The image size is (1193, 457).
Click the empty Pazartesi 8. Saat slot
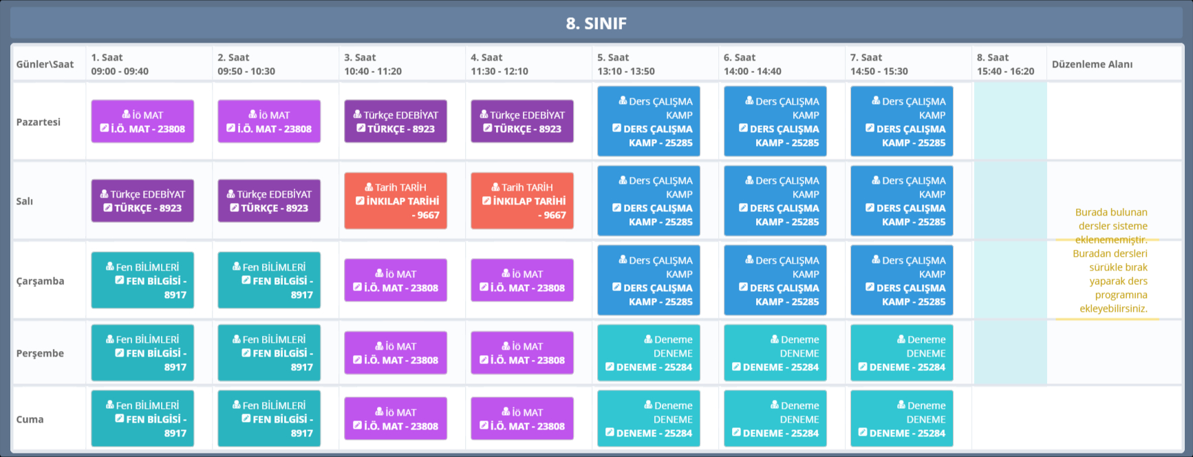point(1009,122)
